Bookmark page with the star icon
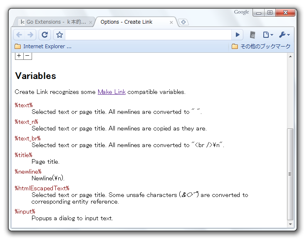307x241 pixels. [x=59, y=35]
